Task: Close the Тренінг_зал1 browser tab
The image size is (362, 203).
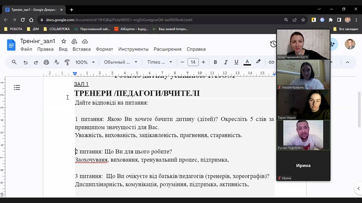Action: [62, 9]
